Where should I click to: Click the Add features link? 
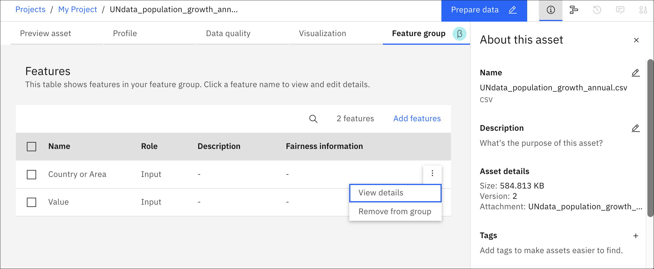pyautogui.click(x=417, y=119)
